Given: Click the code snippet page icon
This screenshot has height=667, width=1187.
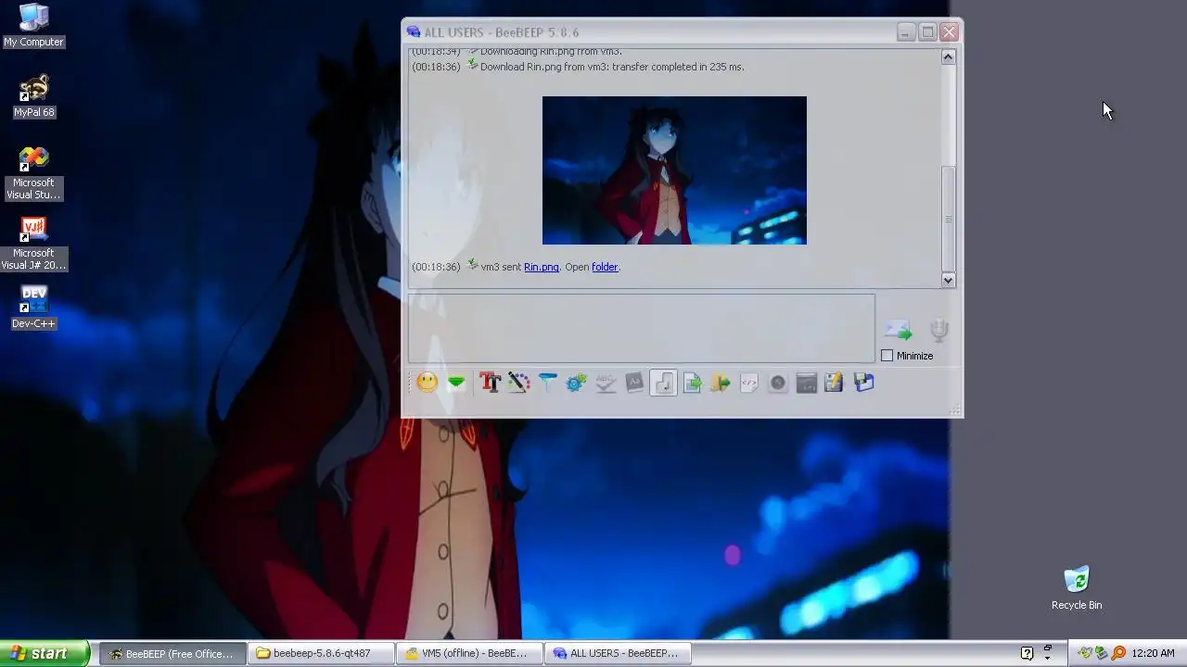Looking at the screenshot, I should pos(749,383).
